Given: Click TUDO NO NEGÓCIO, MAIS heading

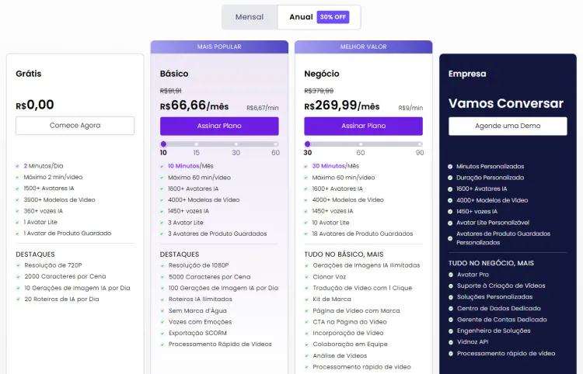Looking at the screenshot, I should click(x=491, y=264).
